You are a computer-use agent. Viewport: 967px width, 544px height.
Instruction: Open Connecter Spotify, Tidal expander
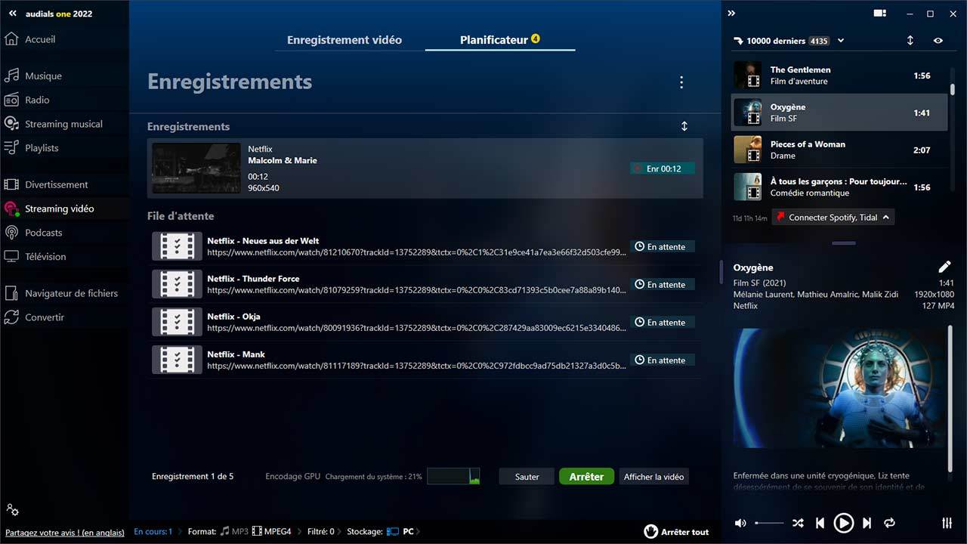(x=833, y=218)
